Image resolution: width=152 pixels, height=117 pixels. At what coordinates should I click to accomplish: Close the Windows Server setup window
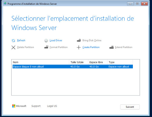point(144,4)
